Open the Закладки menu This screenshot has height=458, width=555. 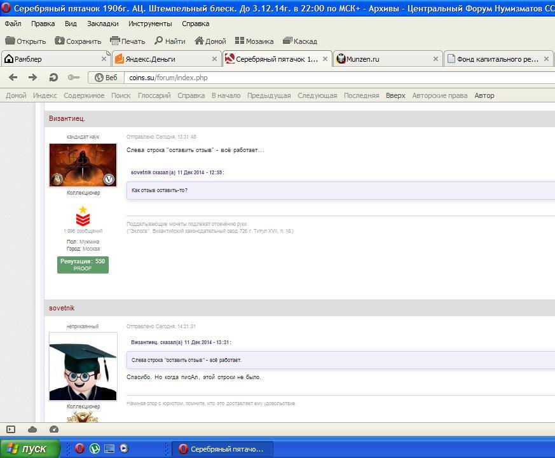102,24
